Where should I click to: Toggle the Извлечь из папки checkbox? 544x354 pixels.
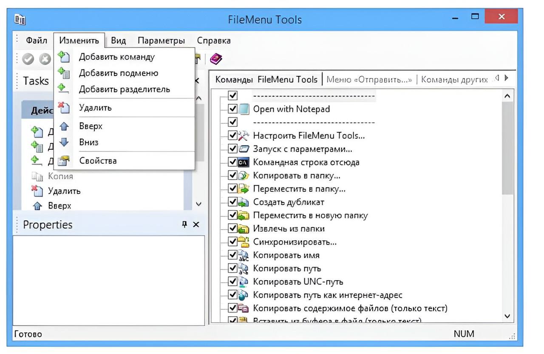click(232, 229)
